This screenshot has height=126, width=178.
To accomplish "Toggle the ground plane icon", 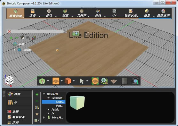I will coord(114,81).
